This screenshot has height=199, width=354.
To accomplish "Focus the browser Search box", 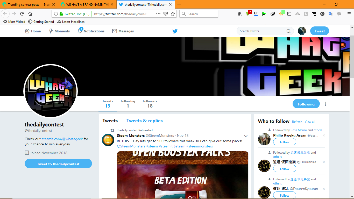I will click(x=199, y=14).
